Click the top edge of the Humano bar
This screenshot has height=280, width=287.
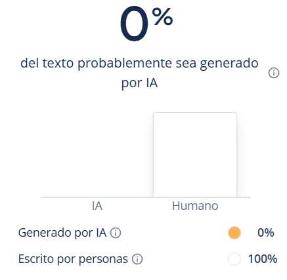pyautogui.click(x=195, y=113)
